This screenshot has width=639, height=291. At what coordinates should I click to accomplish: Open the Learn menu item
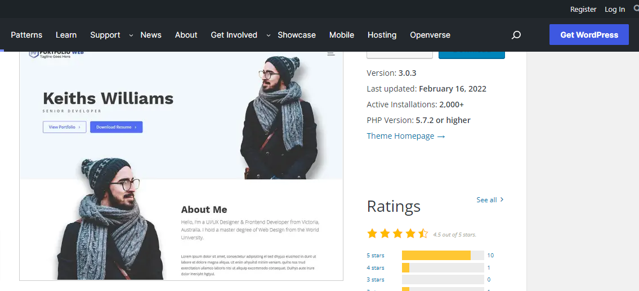[66, 35]
